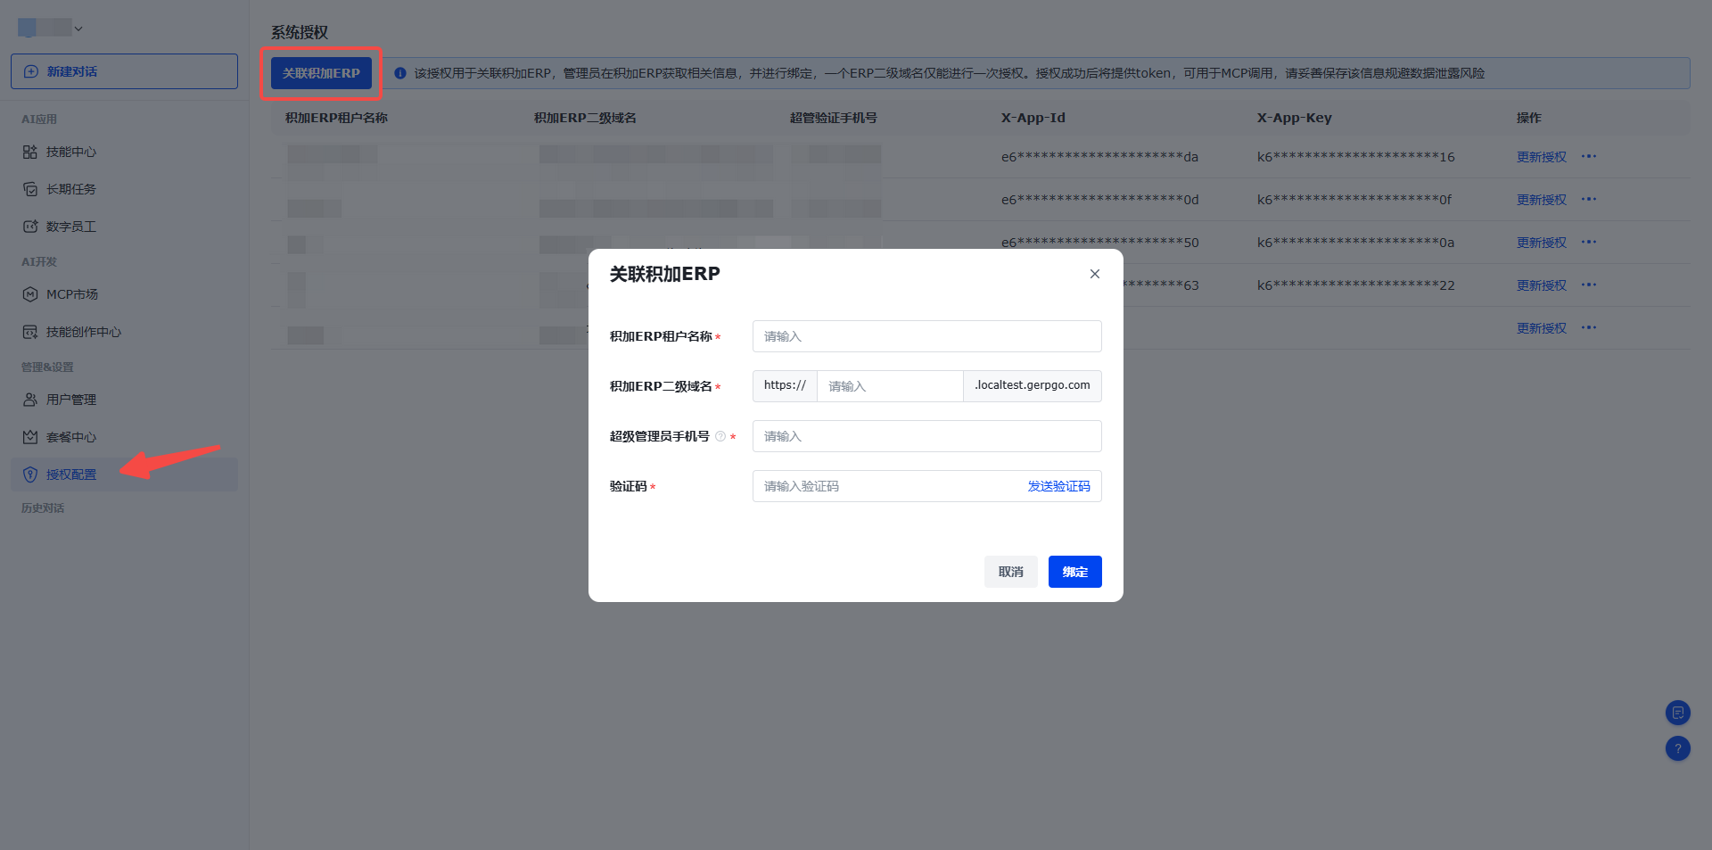Expand the workspace dropdown at top left

[51, 28]
